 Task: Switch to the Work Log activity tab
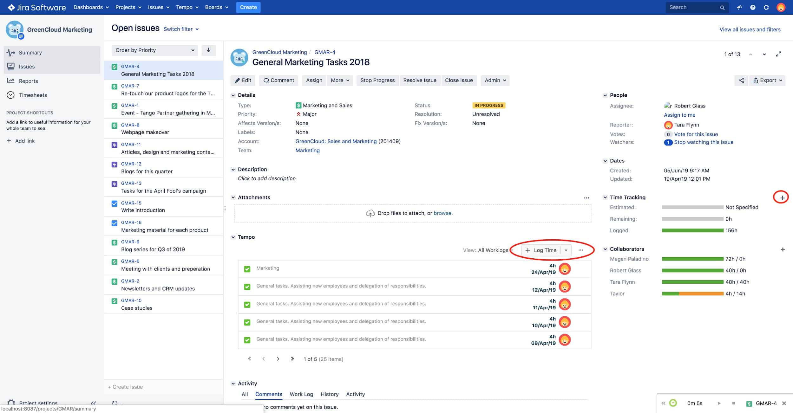coord(301,394)
